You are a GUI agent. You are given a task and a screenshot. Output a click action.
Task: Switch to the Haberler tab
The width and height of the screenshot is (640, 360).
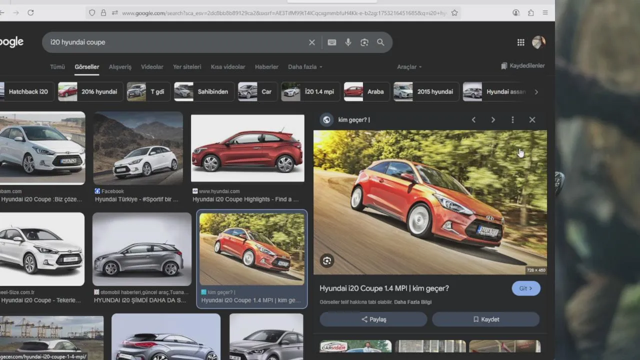click(x=266, y=67)
